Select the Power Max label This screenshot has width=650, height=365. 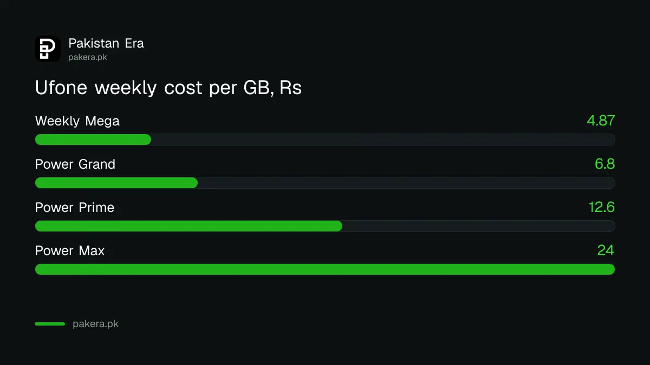coord(70,250)
